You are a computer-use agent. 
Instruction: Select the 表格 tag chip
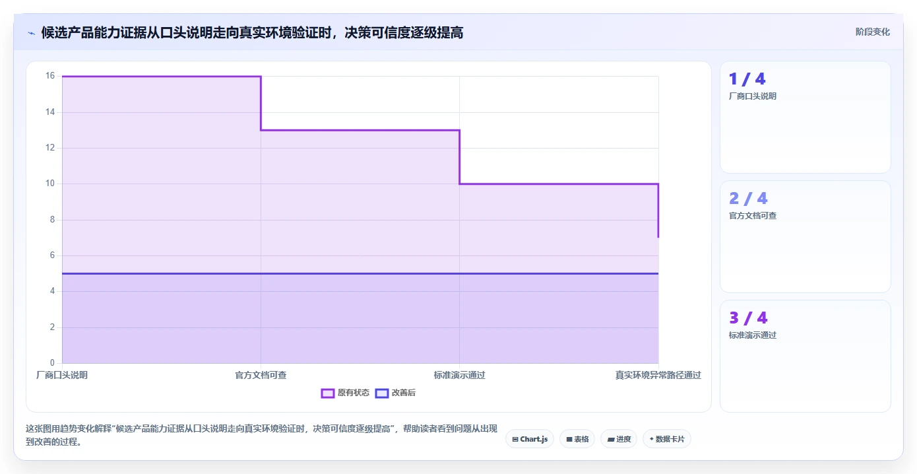click(x=577, y=439)
